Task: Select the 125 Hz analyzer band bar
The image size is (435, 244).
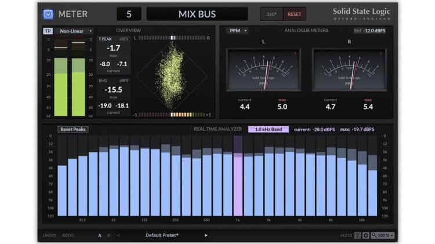Action: 145,182
